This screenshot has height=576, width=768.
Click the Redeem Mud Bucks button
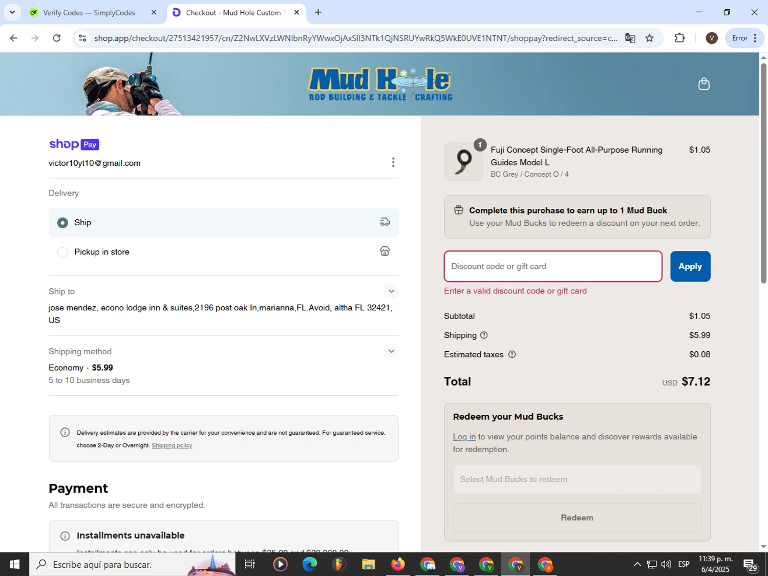pos(577,518)
